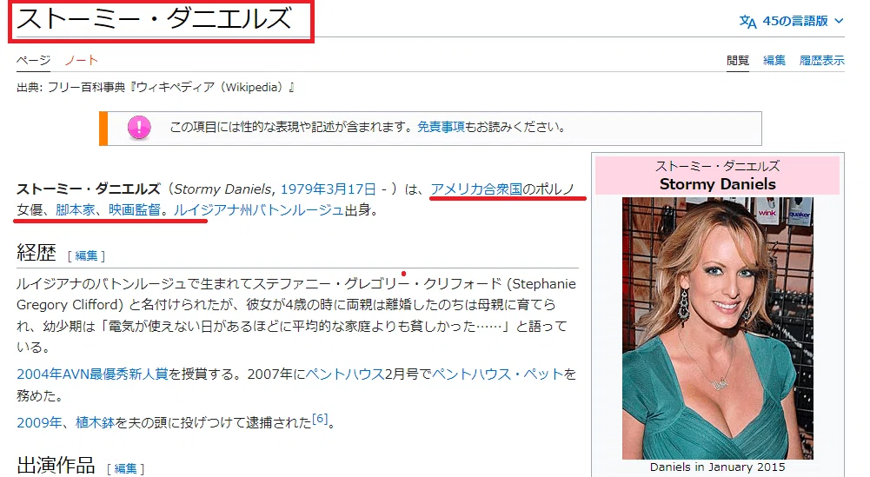Click the Stormy Daniels infobox heading
This screenshot has width=870, height=477.
pos(717,184)
